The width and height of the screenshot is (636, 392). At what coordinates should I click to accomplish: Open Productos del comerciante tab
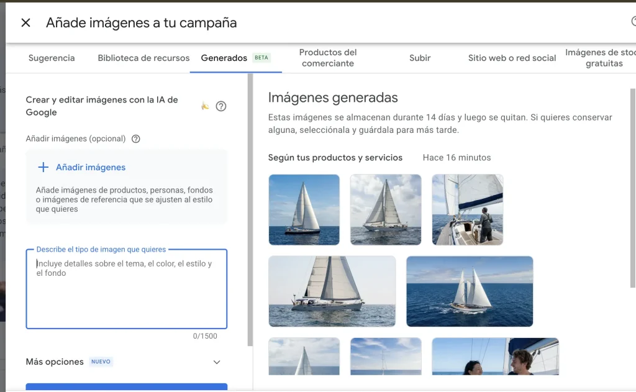(x=328, y=58)
